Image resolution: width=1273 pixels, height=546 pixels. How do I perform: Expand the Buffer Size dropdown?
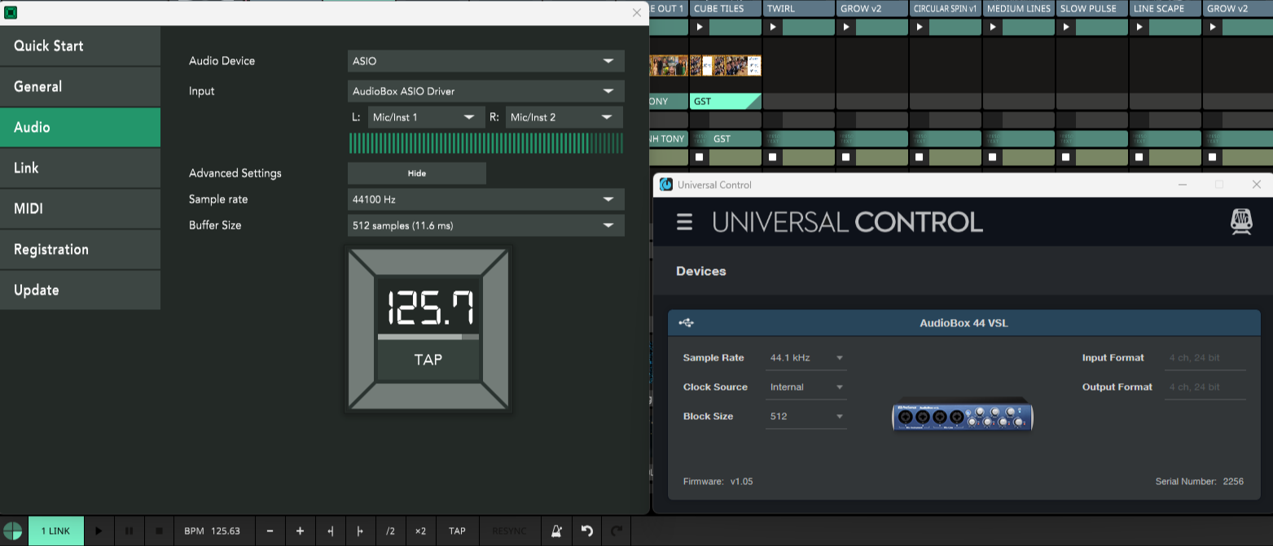pyautogui.click(x=485, y=225)
